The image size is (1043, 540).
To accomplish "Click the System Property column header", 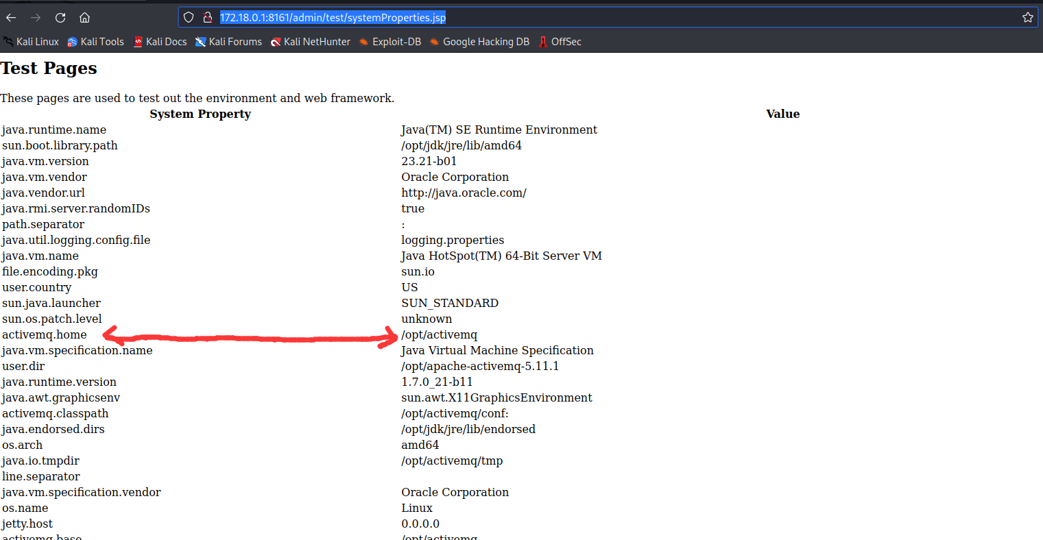I will pyautogui.click(x=200, y=114).
